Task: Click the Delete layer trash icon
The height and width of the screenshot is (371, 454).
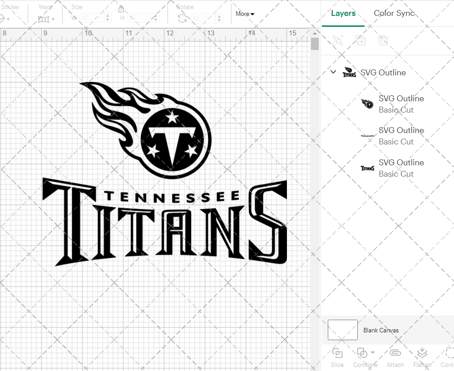Action: 384,40
